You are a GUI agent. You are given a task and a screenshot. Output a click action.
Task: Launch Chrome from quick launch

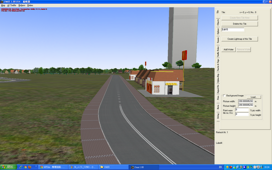[x=25, y=167]
